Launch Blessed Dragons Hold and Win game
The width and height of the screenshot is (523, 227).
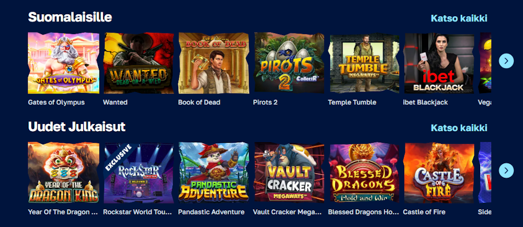pos(364,173)
